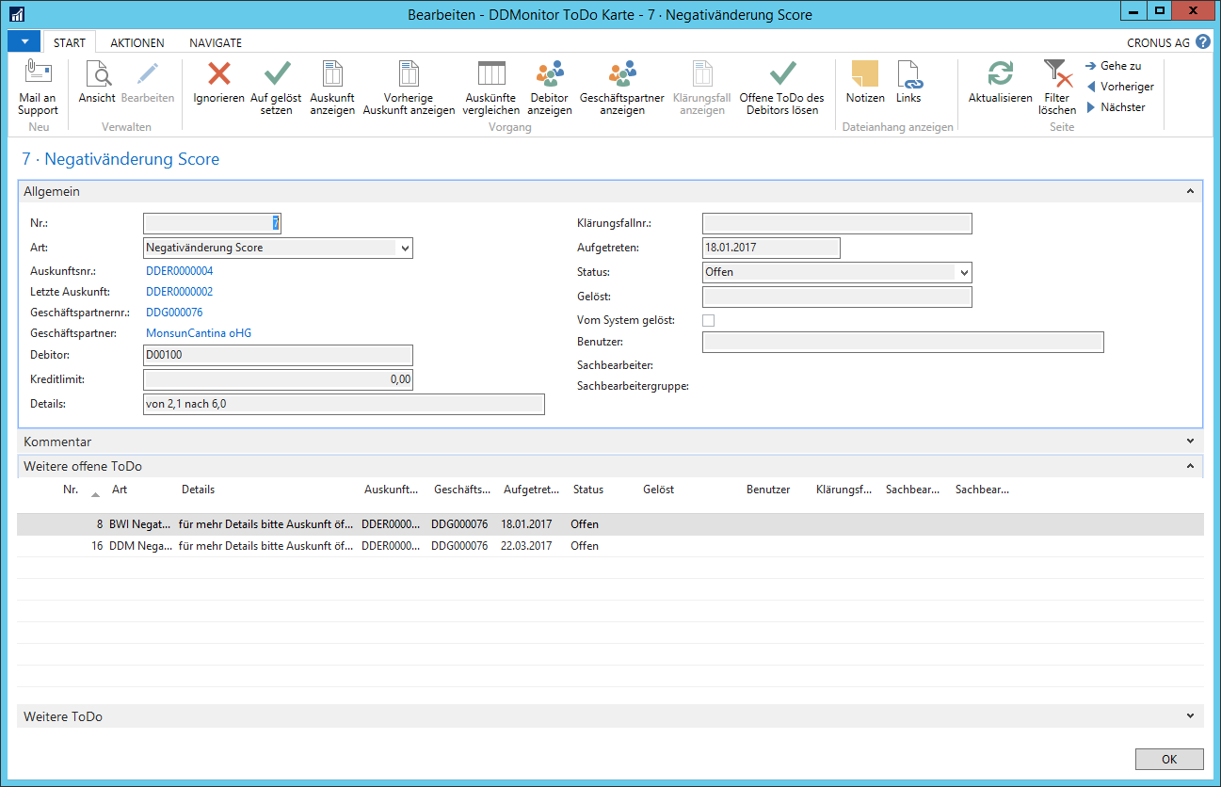
Task: Open Debitor anzeigen
Action: pos(550,88)
